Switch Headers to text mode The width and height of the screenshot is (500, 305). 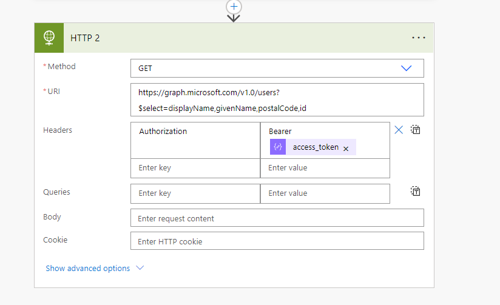pos(416,130)
